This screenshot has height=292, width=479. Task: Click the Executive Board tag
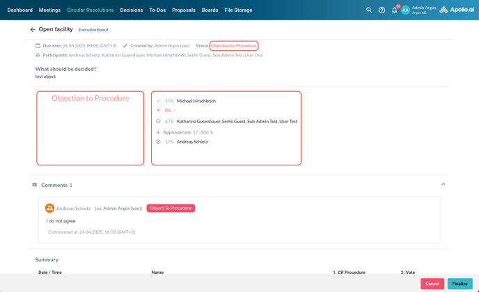[93, 30]
